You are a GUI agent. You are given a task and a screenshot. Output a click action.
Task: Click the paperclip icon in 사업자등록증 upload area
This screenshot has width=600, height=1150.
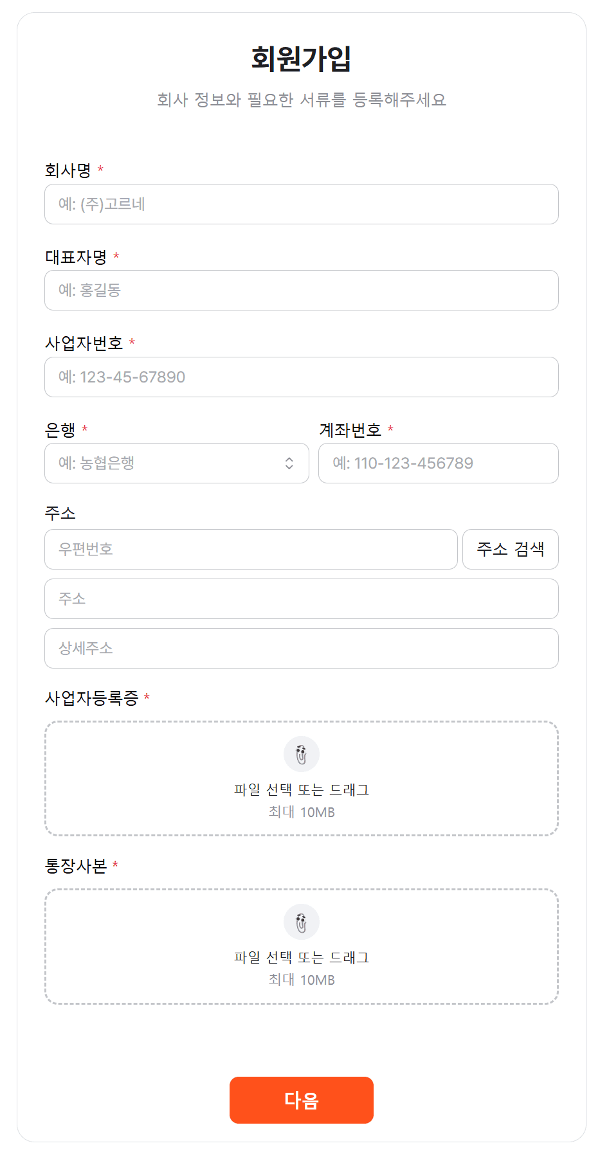301,754
